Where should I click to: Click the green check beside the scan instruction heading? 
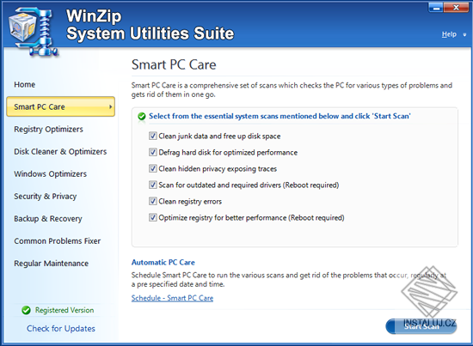point(142,116)
